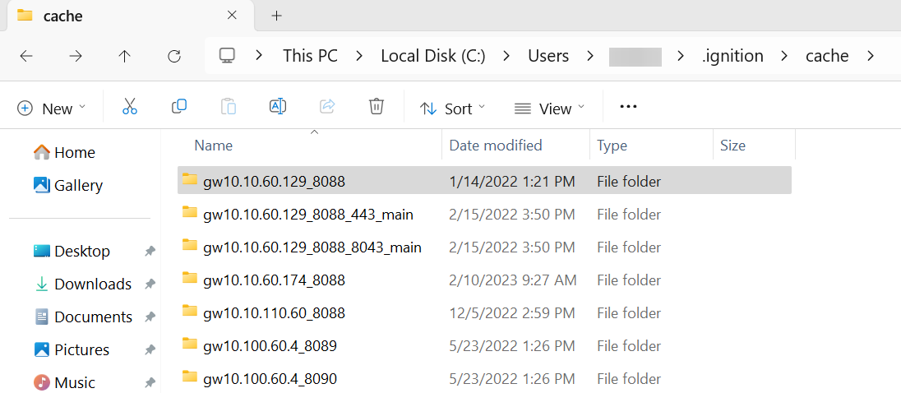Click date 2/10/2023 9:27 AM
The image size is (901, 393).
[x=512, y=280]
